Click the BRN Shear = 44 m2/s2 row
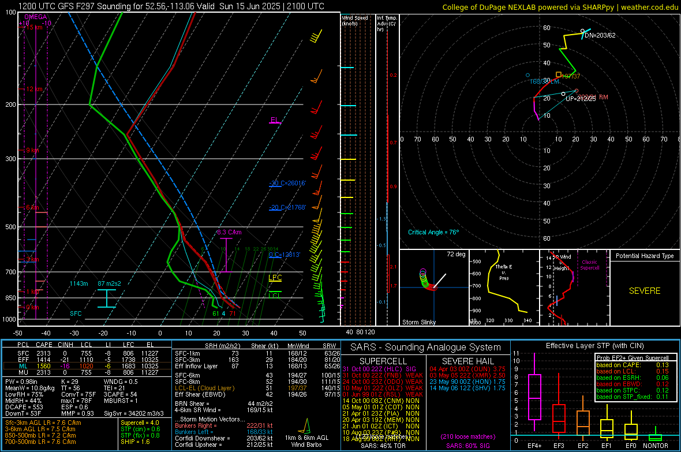Screen dimensions: 681x452 (224, 404)
